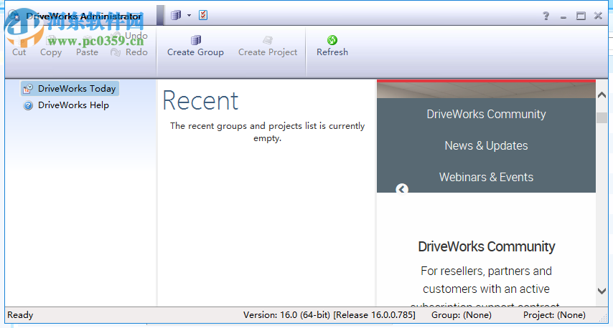Click the recent list empty message
Image resolution: width=613 pixels, height=328 pixels.
click(268, 132)
